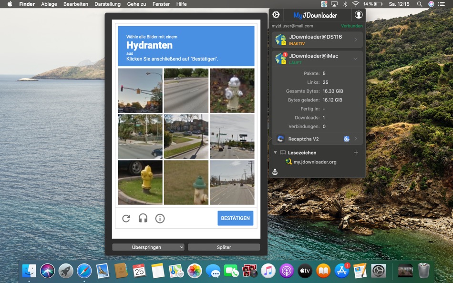Click the myjd.user@mail.com account text

click(x=292, y=26)
